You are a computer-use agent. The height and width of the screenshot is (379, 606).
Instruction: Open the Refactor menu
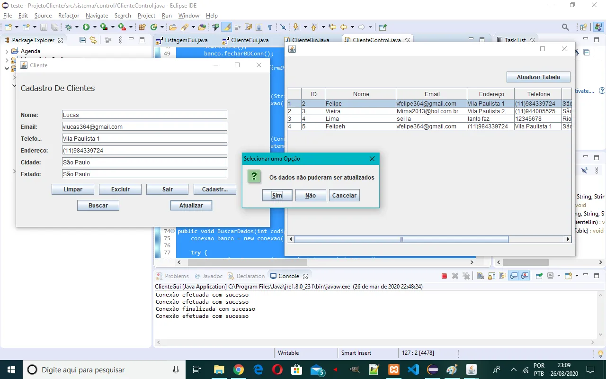69,16
